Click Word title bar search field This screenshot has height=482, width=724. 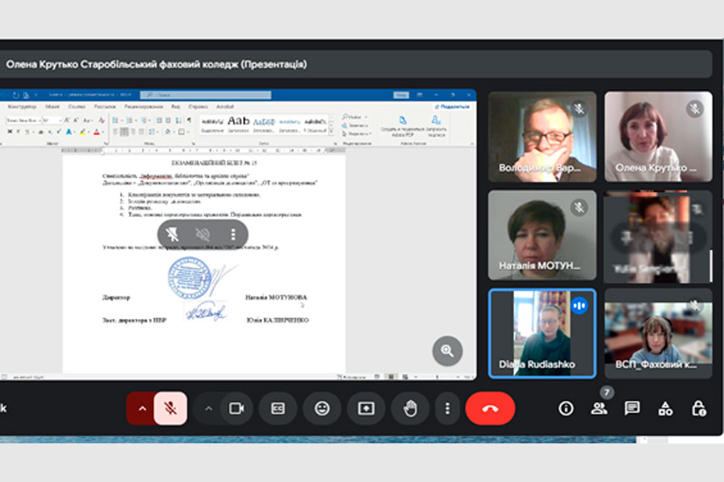point(205,95)
